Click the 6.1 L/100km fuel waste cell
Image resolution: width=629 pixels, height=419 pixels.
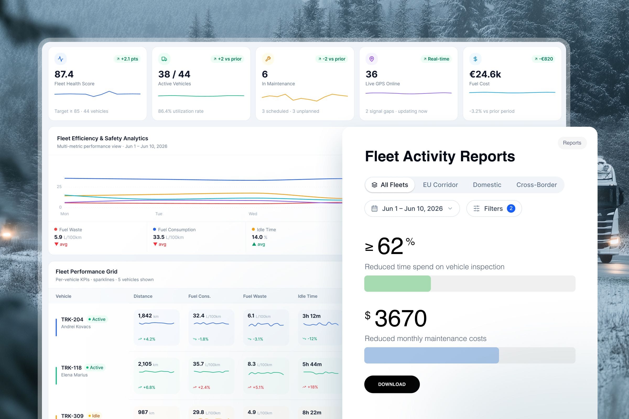click(x=266, y=327)
